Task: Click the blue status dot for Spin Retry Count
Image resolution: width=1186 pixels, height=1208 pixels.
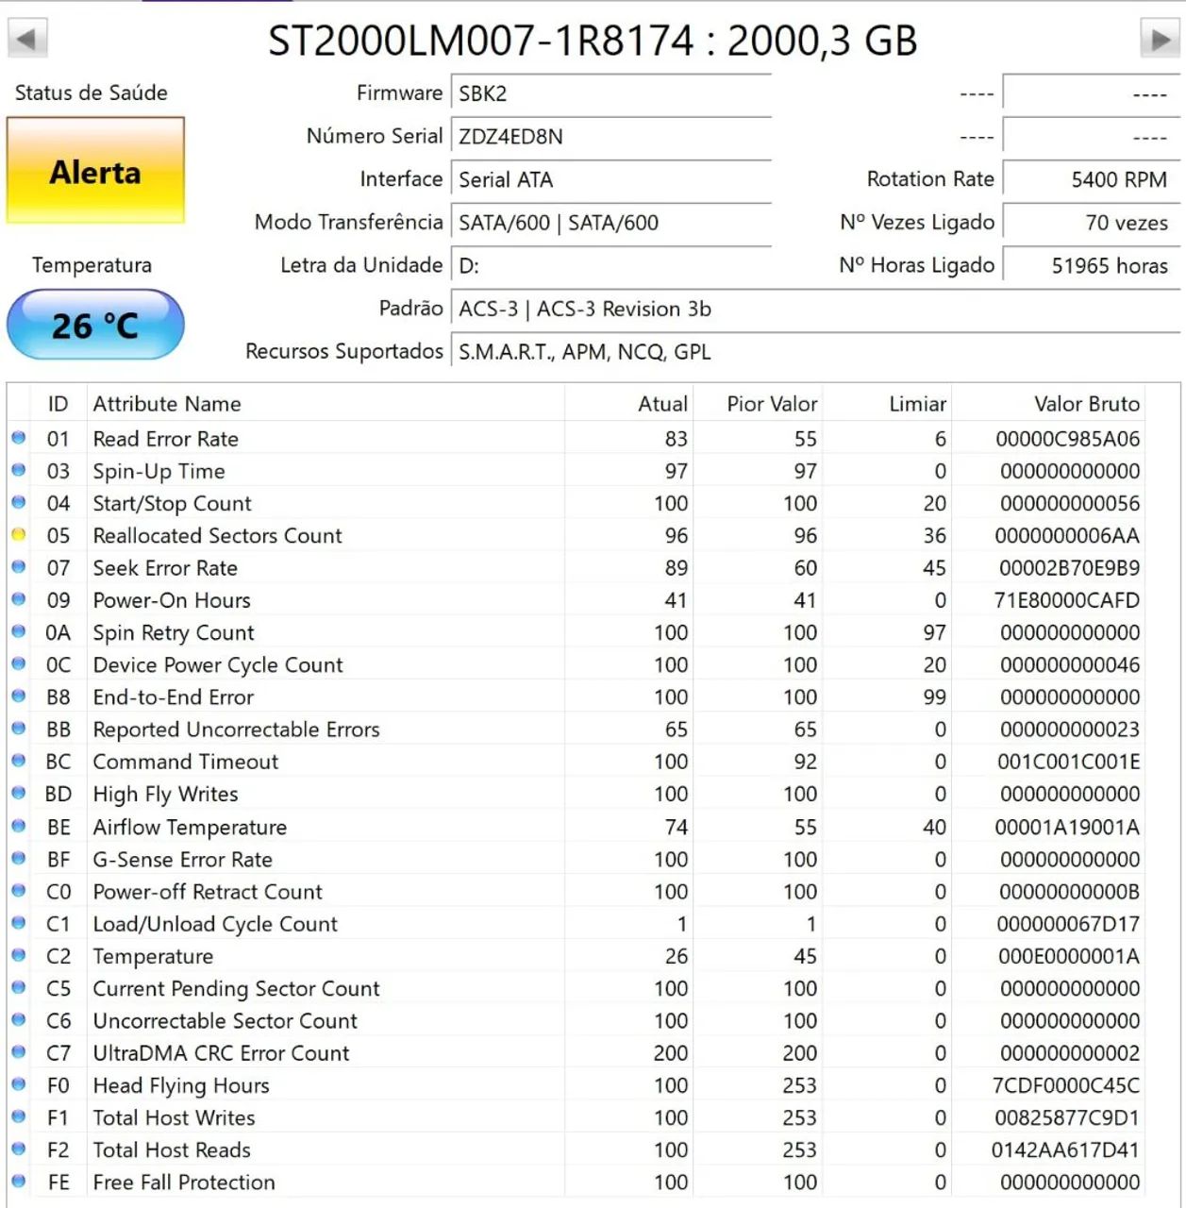Action: tap(18, 631)
